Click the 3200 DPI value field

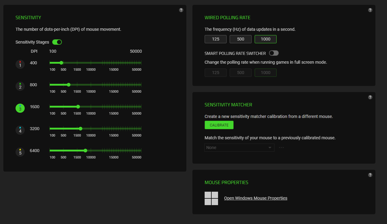tap(34, 129)
